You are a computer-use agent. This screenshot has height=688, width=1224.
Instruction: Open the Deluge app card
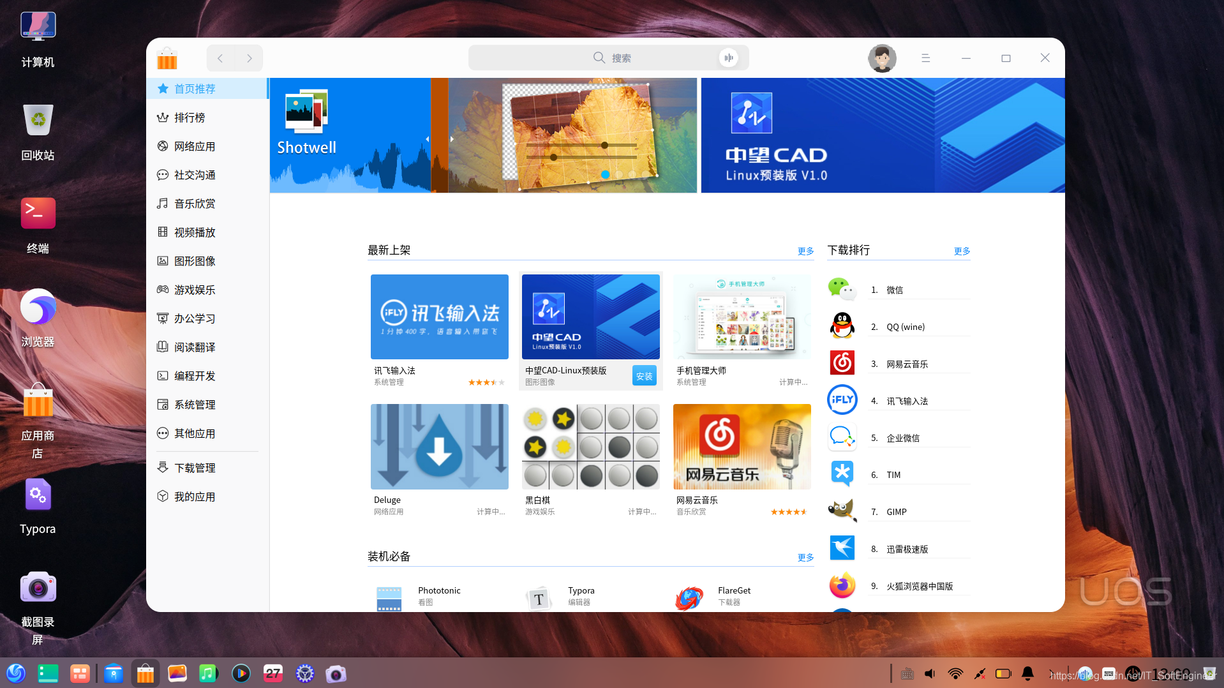coord(440,460)
